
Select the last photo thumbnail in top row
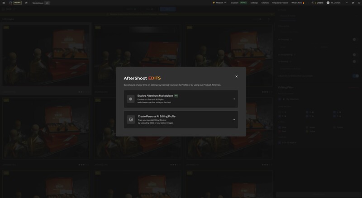pyautogui.click(x=229, y=56)
